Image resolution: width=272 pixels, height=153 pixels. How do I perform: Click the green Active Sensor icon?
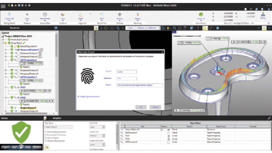tap(201, 14)
